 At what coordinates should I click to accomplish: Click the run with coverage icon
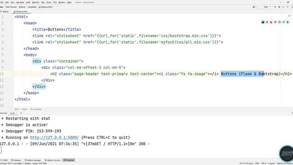point(283,7)
